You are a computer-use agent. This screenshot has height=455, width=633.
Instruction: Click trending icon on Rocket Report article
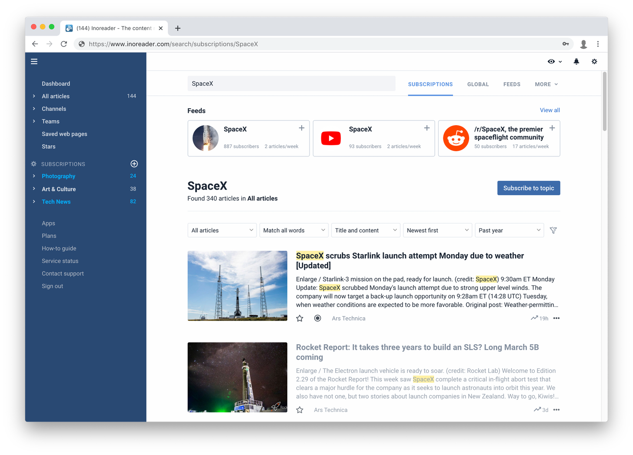tap(537, 409)
